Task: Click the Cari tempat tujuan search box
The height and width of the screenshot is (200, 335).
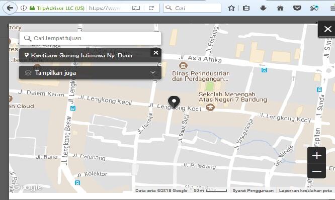Action: tap(90, 38)
